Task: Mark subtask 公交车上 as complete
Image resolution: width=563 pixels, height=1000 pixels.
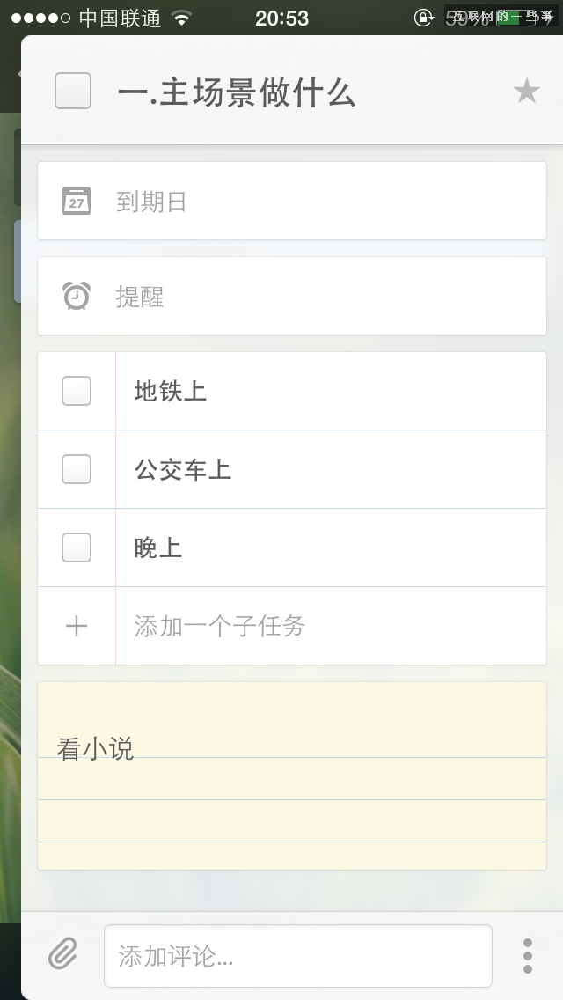Action: (77, 469)
